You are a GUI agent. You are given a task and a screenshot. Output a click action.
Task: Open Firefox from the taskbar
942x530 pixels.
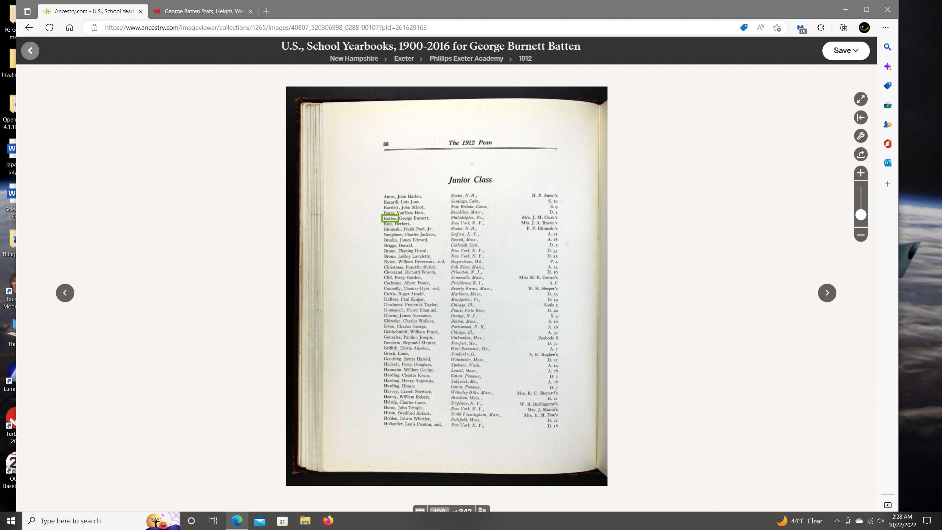tap(328, 520)
